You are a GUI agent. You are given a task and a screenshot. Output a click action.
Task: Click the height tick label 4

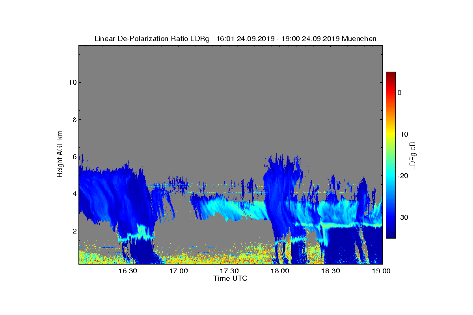74,194
